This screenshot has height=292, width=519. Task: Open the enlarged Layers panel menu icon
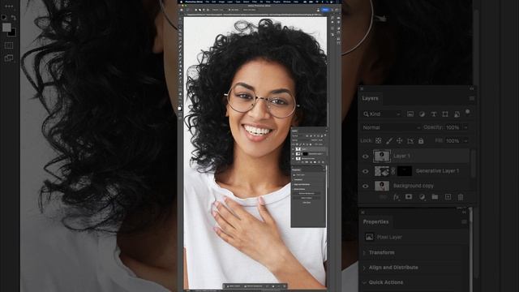[x=472, y=98]
